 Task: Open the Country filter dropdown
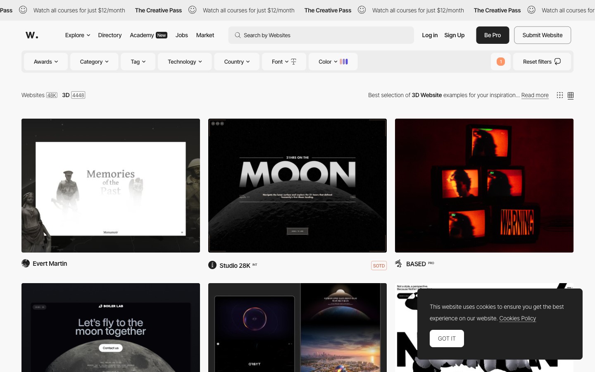pyautogui.click(x=237, y=62)
